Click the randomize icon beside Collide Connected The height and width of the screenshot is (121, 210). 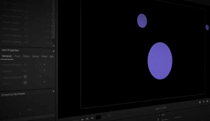point(40,76)
